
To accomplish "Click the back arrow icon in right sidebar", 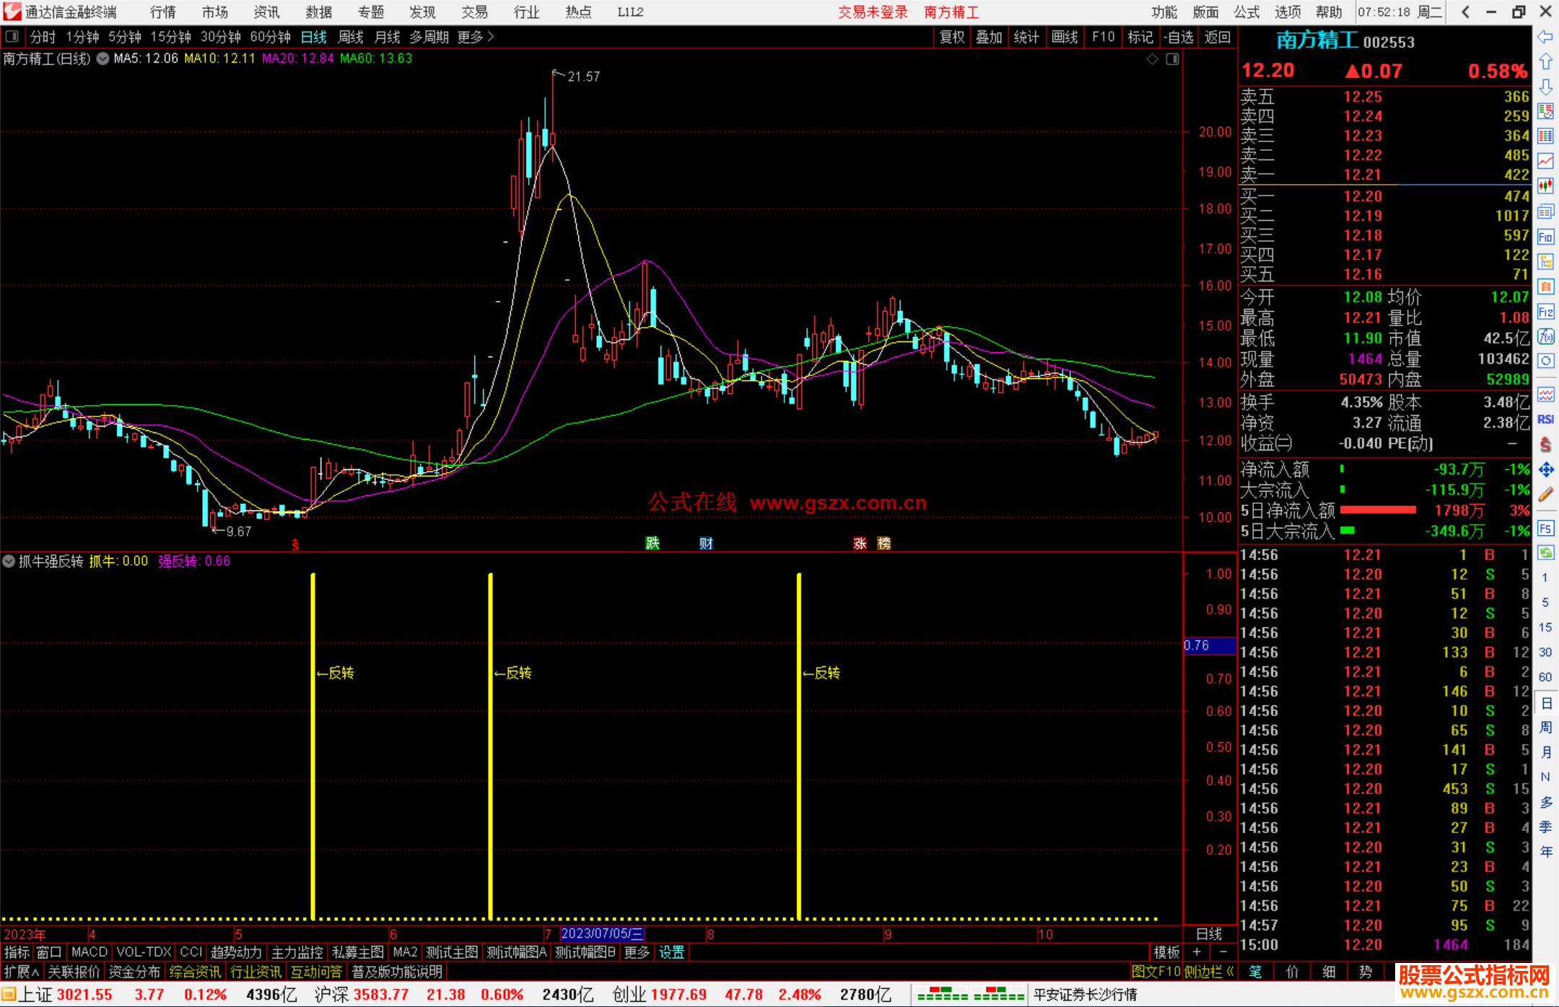I will (x=1545, y=37).
